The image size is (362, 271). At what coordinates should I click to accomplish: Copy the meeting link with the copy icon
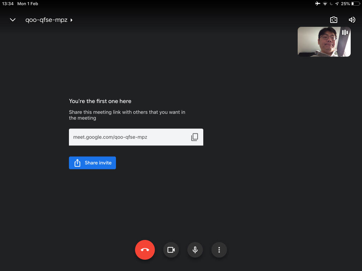tap(194, 137)
